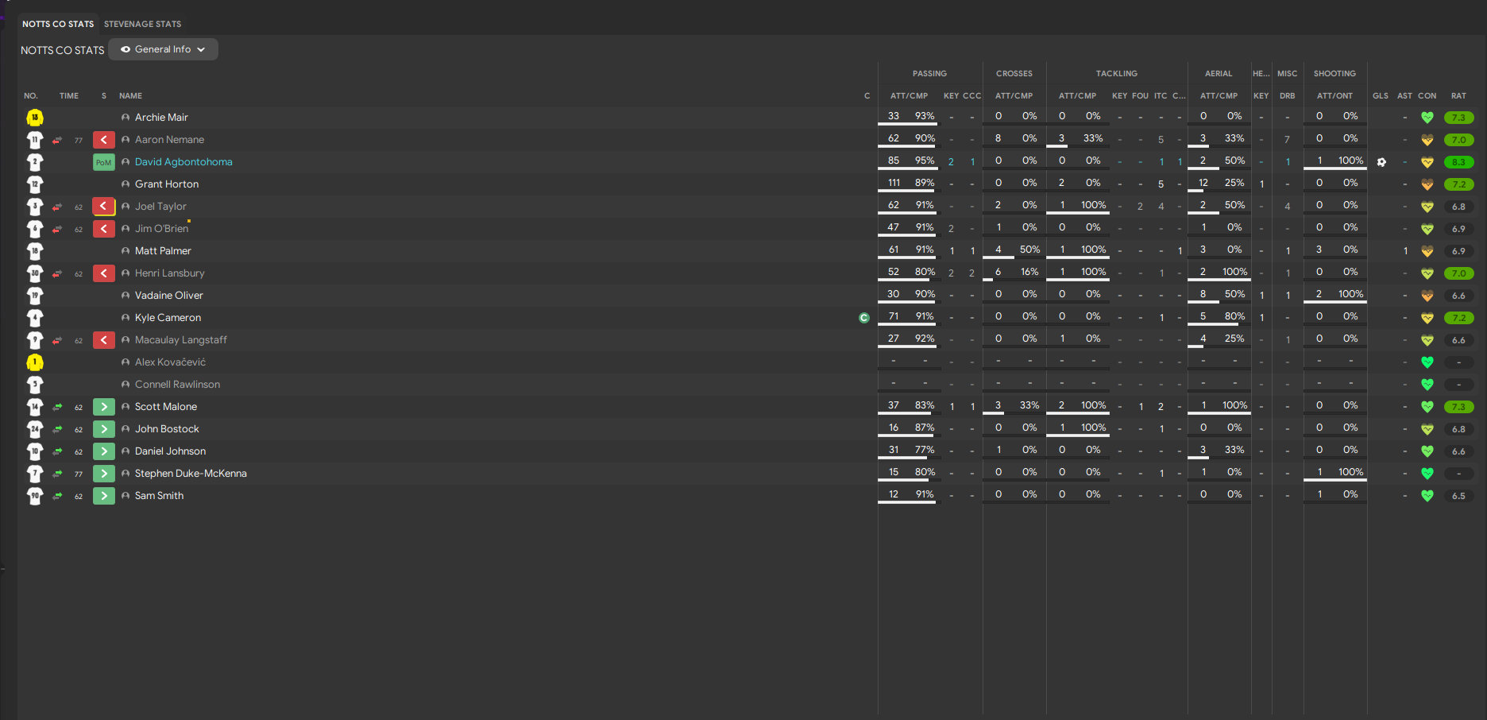Click the green substituted-on arrow for John Bostock
The height and width of the screenshot is (720, 1487).
104,429
